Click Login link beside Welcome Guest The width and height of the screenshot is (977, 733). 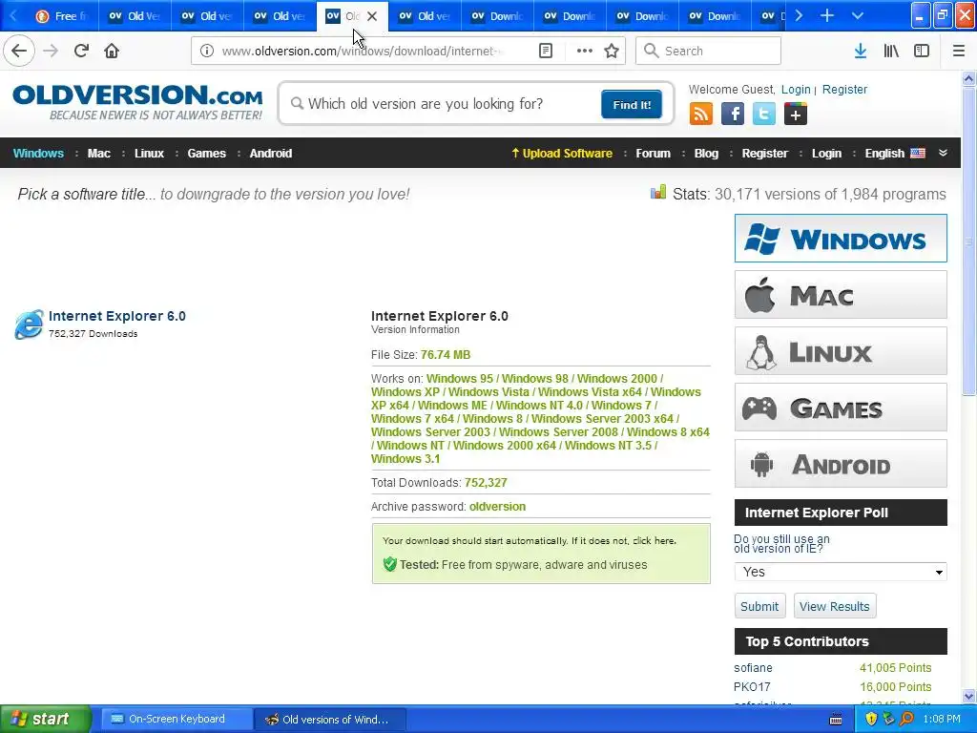796,89
